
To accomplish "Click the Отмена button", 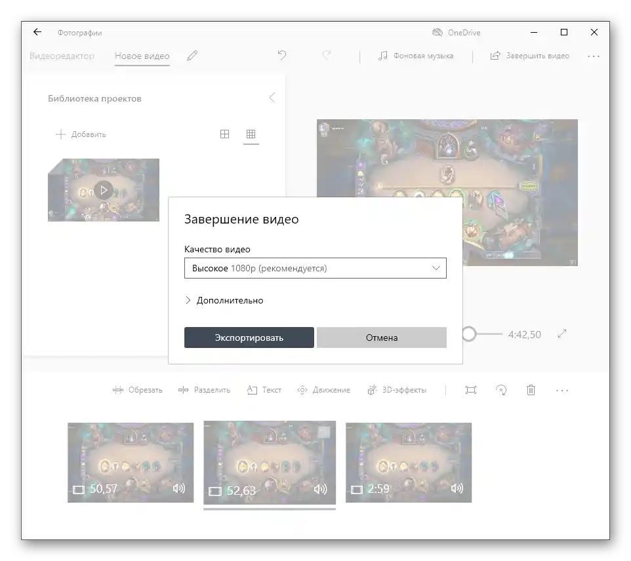I will [382, 338].
